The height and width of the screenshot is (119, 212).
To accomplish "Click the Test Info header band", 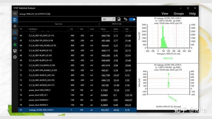I will [59, 24].
